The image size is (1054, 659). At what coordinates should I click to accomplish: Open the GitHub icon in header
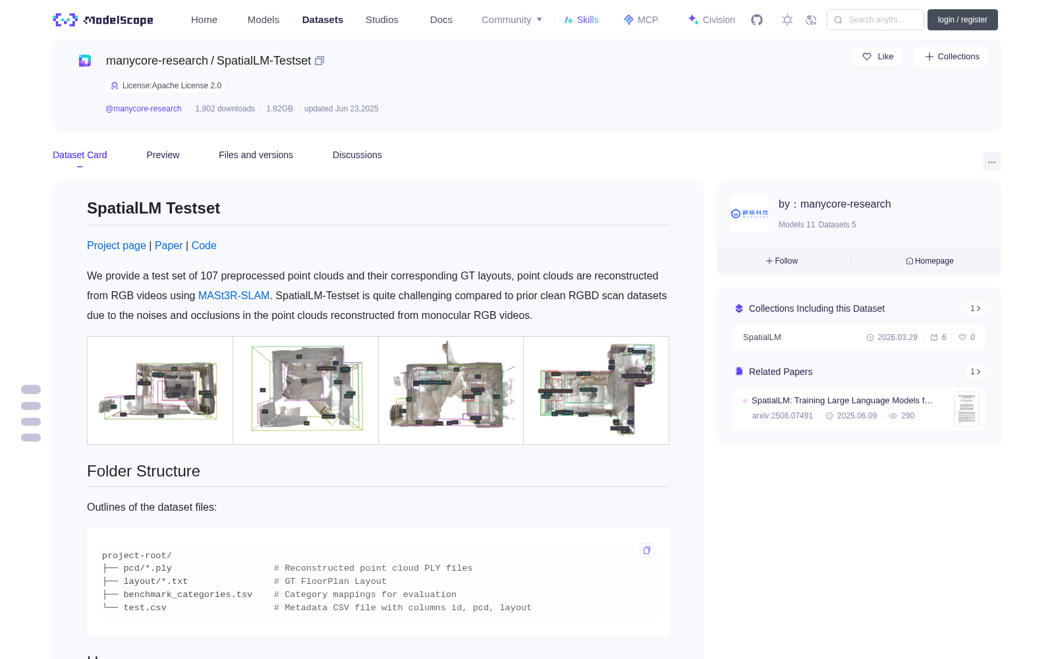point(757,20)
